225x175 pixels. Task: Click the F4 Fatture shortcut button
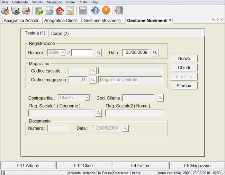pos(141,166)
